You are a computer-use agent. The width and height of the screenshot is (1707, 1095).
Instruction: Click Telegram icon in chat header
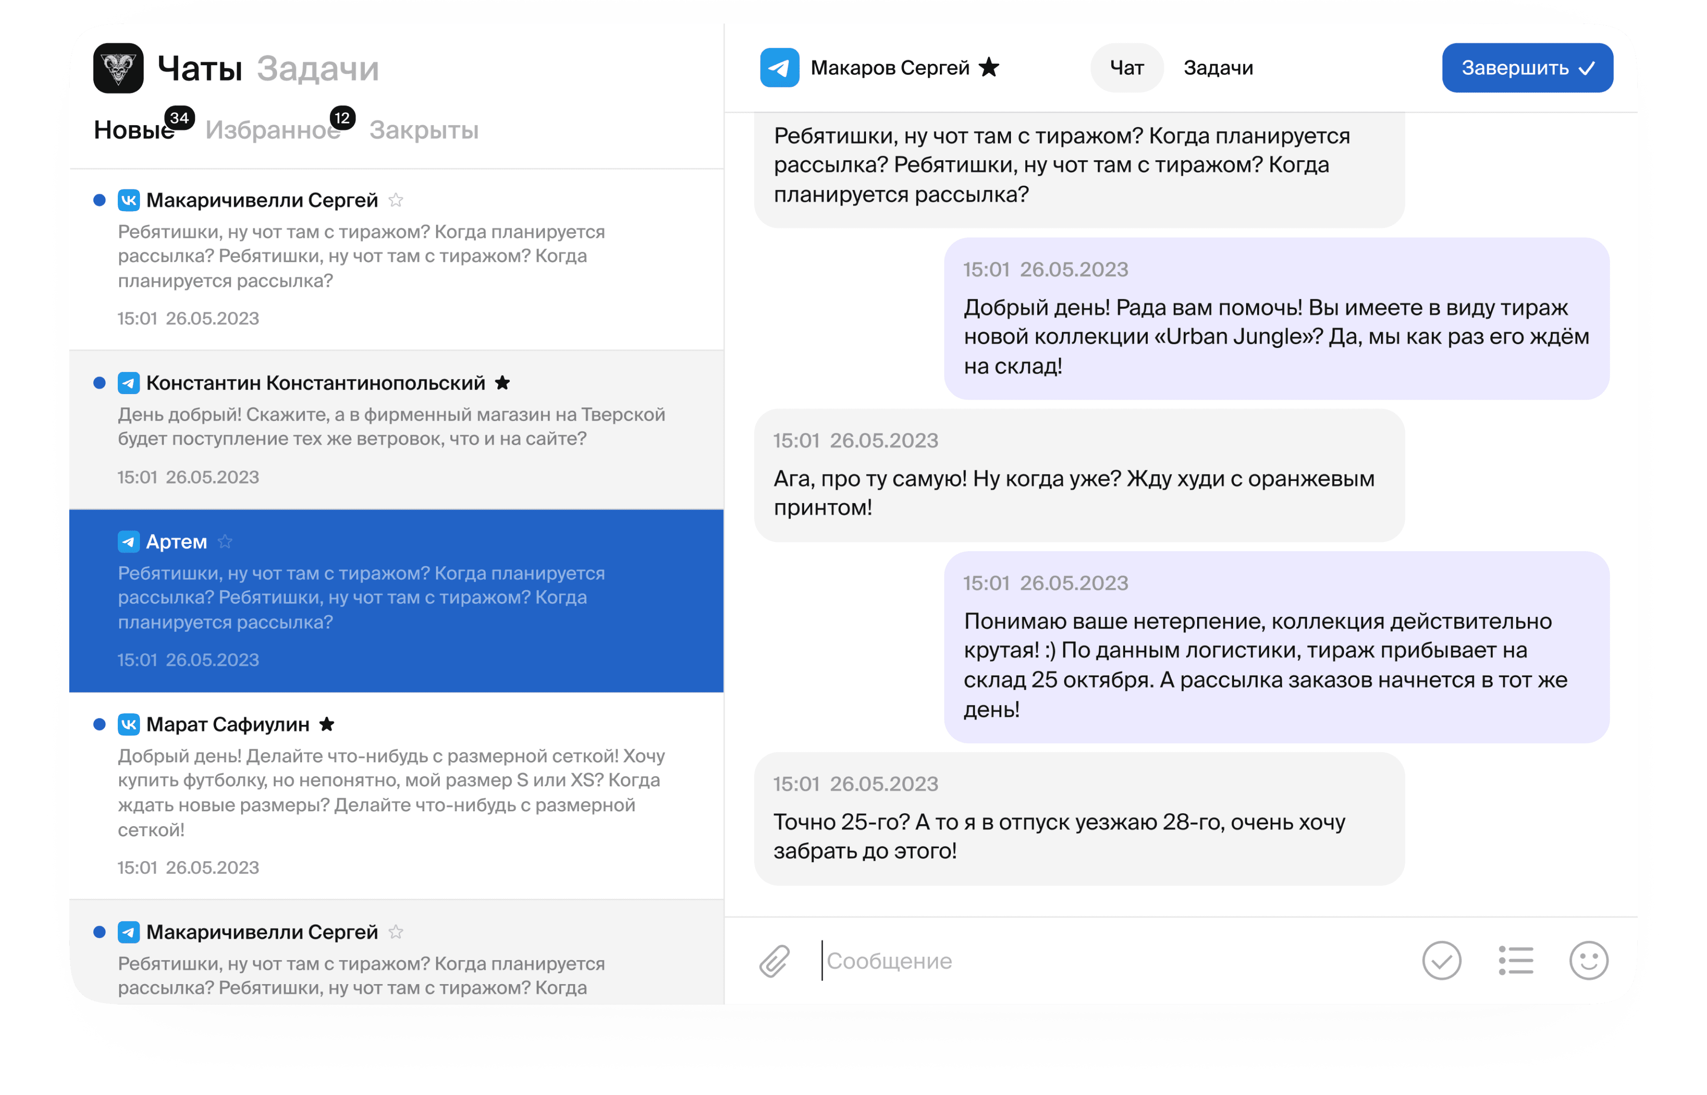tap(779, 67)
